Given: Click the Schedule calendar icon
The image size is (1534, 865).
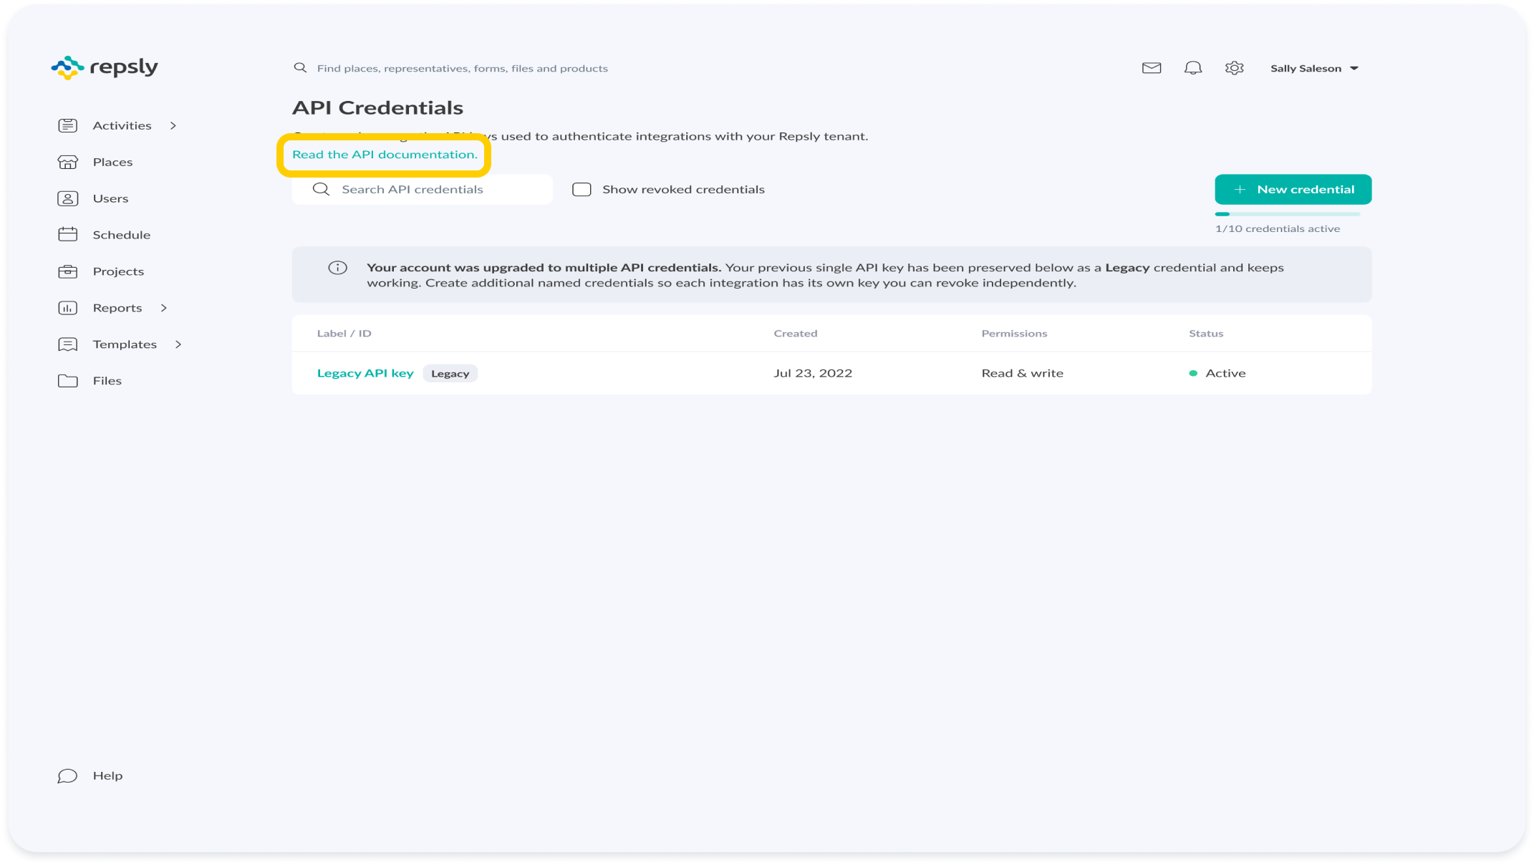Looking at the screenshot, I should (67, 235).
